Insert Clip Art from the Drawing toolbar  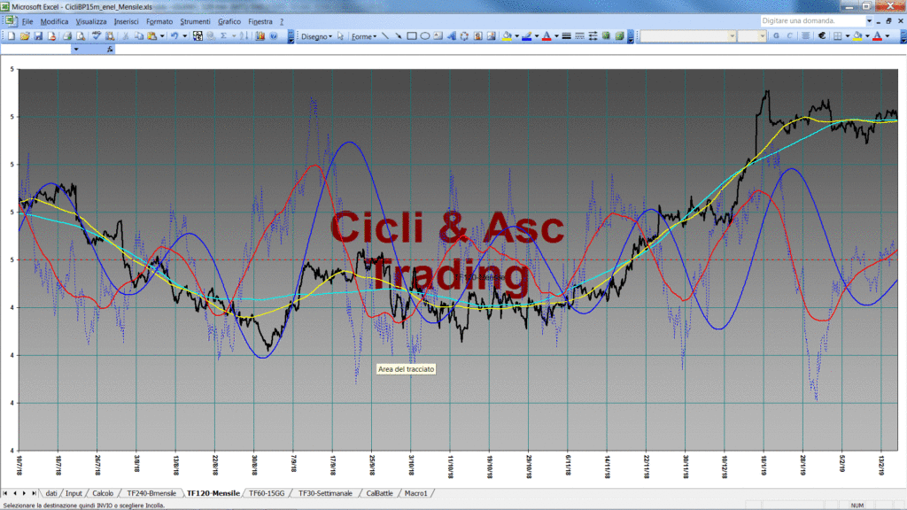(x=477, y=35)
